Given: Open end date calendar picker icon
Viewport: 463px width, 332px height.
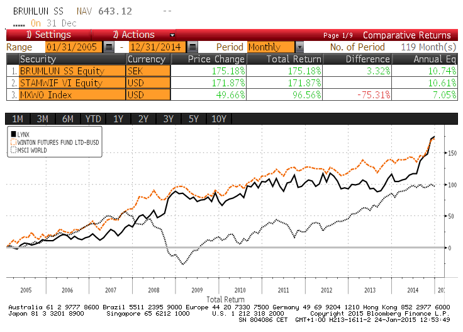Looking at the screenshot, I should pos(192,47).
